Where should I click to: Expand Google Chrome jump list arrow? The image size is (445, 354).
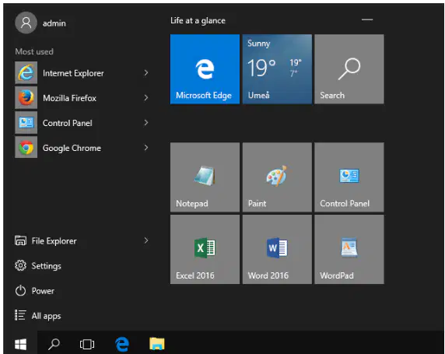146,148
